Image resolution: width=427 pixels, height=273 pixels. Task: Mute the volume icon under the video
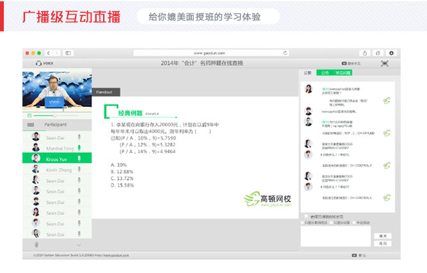[x=29, y=116]
